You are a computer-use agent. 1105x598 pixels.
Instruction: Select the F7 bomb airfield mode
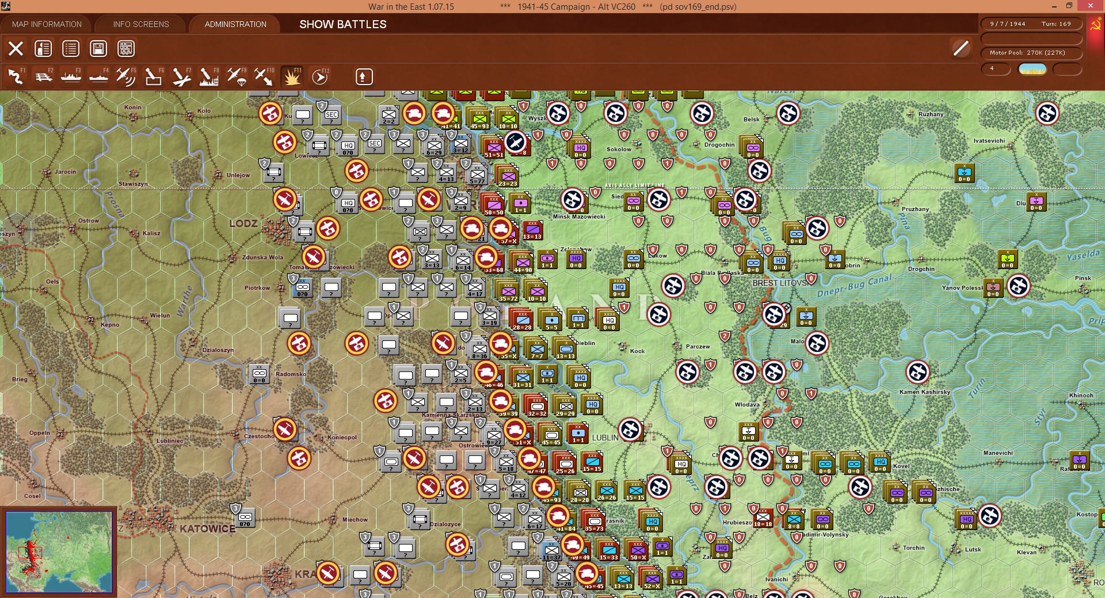(x=181, y=76)
